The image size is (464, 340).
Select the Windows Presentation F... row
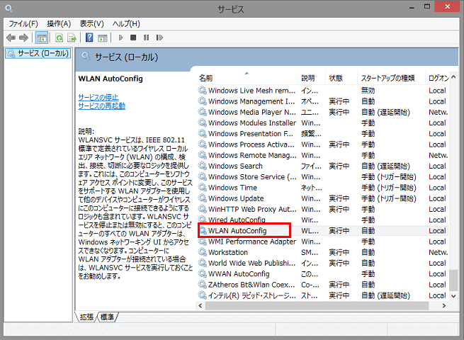323,133
